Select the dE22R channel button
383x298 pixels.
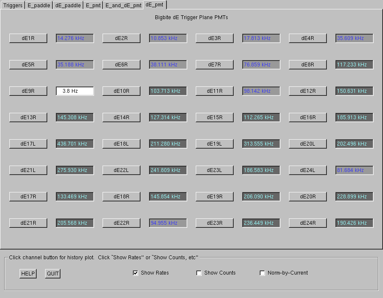(x=121, y=223)
